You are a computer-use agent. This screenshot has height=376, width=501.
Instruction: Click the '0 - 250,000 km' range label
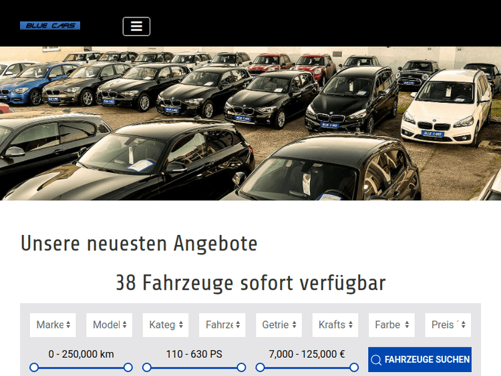81,354
